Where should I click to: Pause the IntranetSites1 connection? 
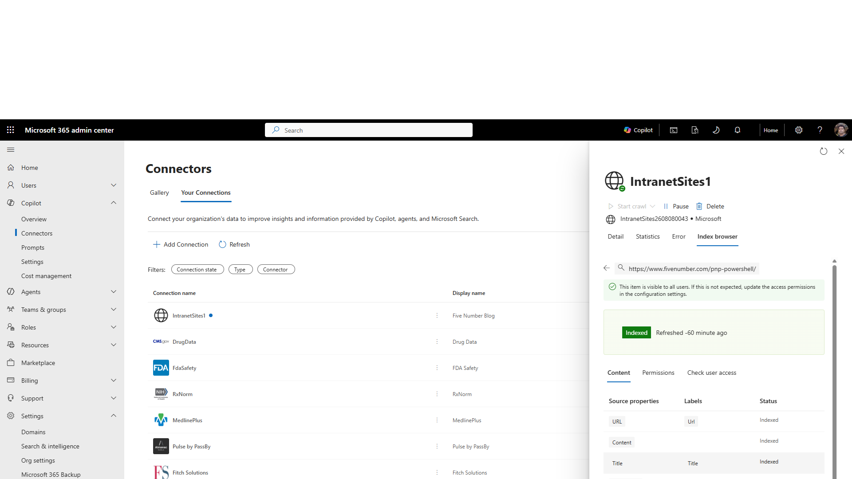tap(676, 206)
